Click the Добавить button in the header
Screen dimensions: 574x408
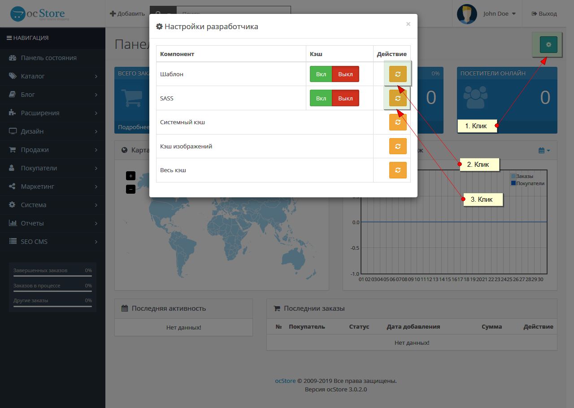coord(127,14)
